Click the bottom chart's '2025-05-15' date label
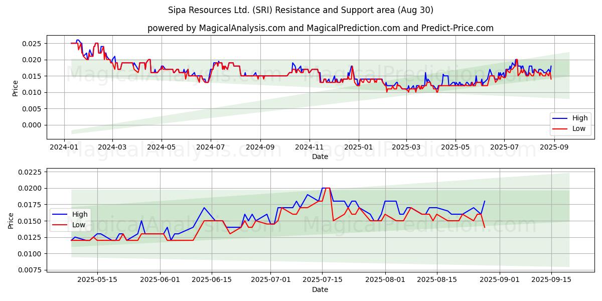Screen dimensions: 602x301 pyautogui.click(x=97, y=280)
